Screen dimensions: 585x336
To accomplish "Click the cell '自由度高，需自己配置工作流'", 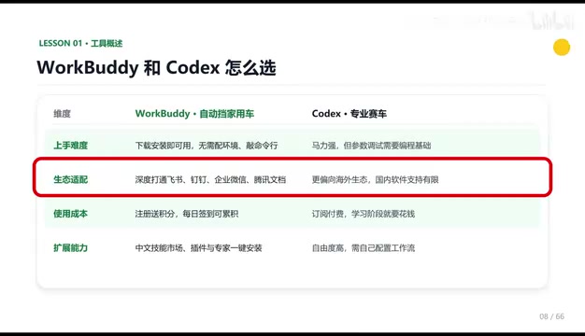I will click(364, 248).
